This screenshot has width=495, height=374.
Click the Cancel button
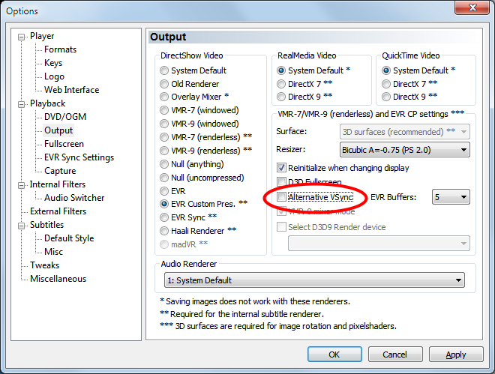tap(395, 355)
